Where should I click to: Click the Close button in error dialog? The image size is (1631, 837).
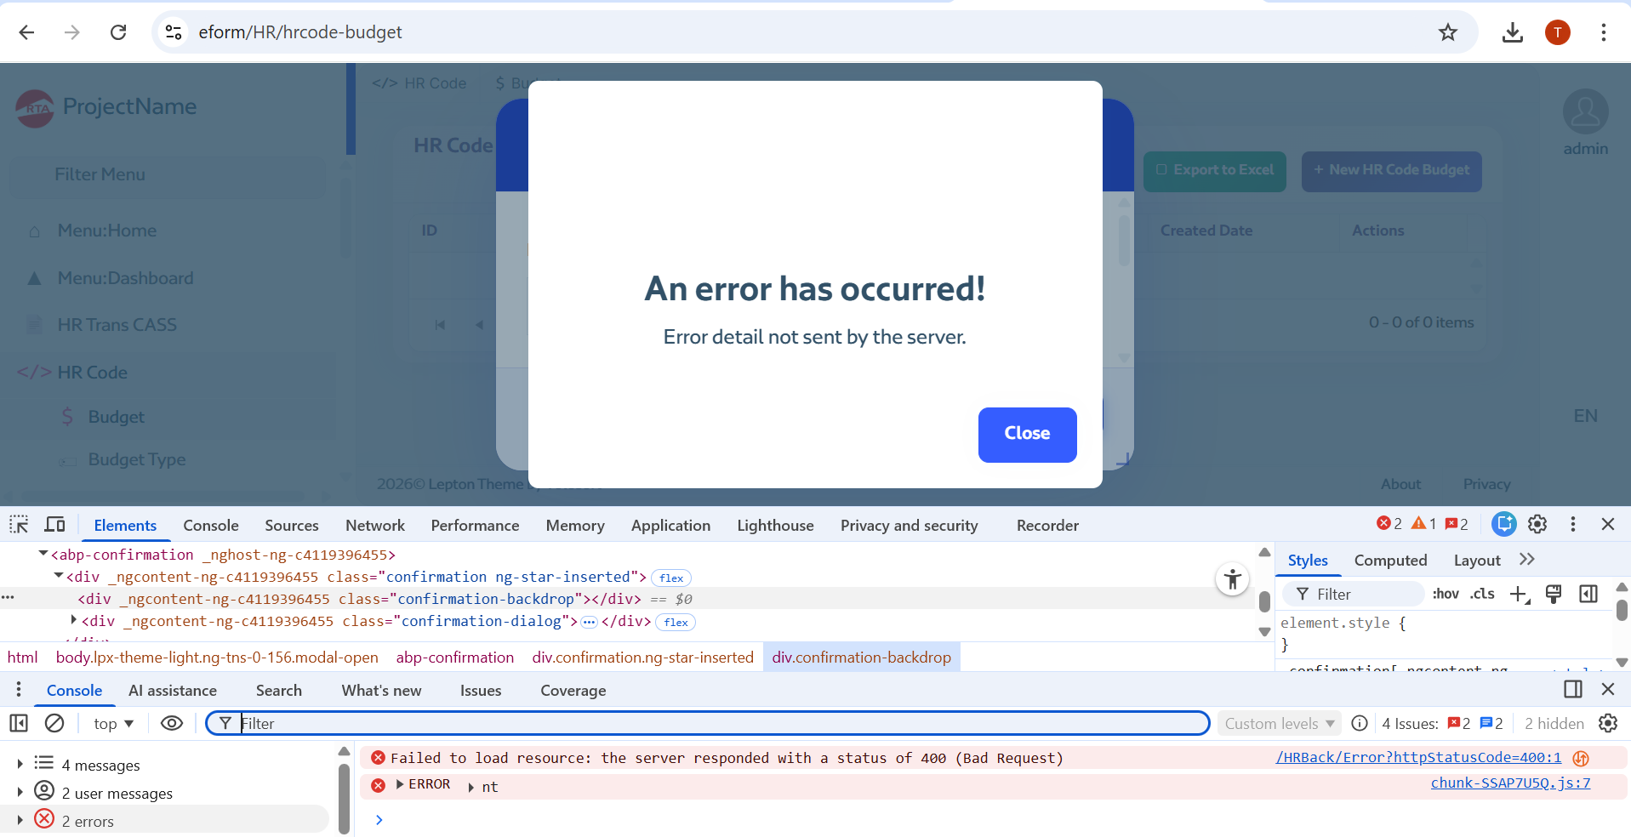click(1027, 434)
